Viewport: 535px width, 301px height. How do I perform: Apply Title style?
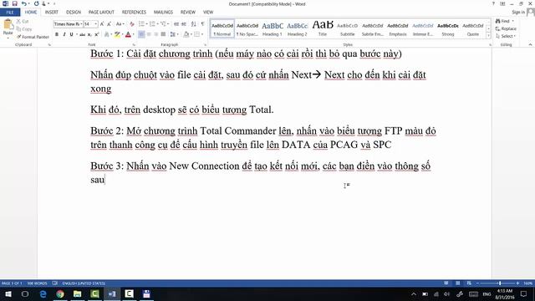pos(323,28)
